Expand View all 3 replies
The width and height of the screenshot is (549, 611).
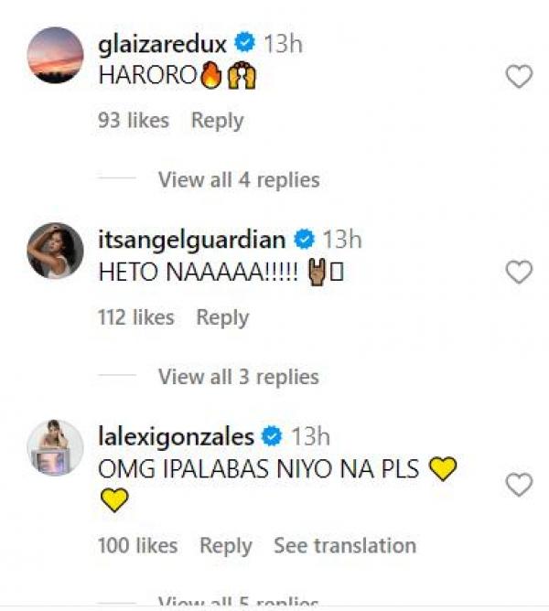[239, 377]
